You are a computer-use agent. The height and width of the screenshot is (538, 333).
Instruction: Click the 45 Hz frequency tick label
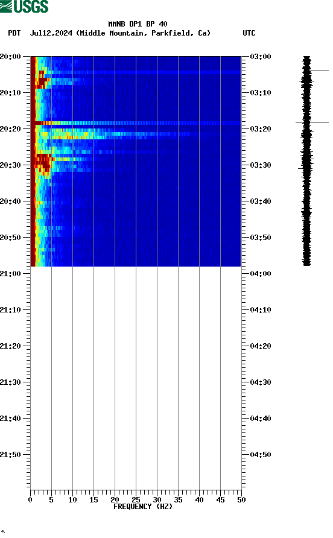point(220,500)
